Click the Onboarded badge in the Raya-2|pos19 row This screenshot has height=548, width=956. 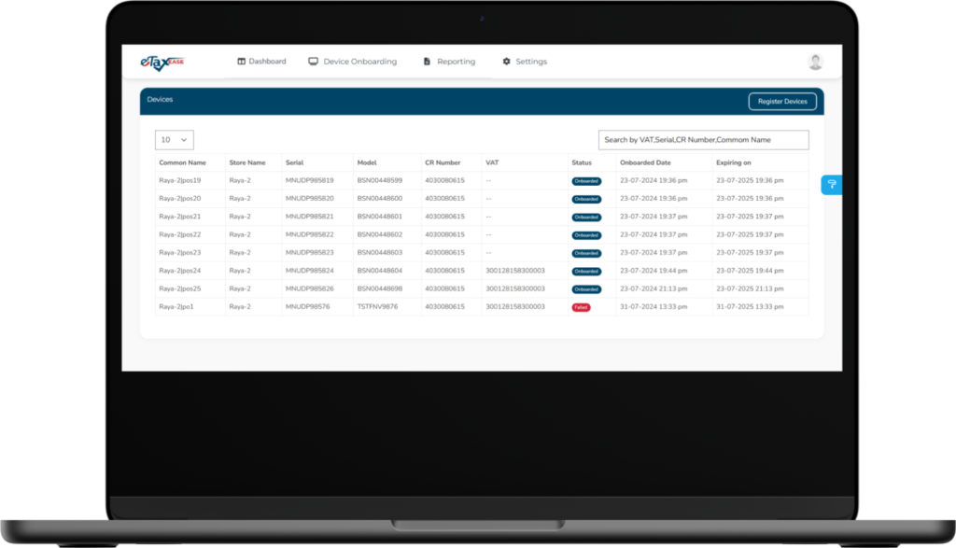point(586,181)
